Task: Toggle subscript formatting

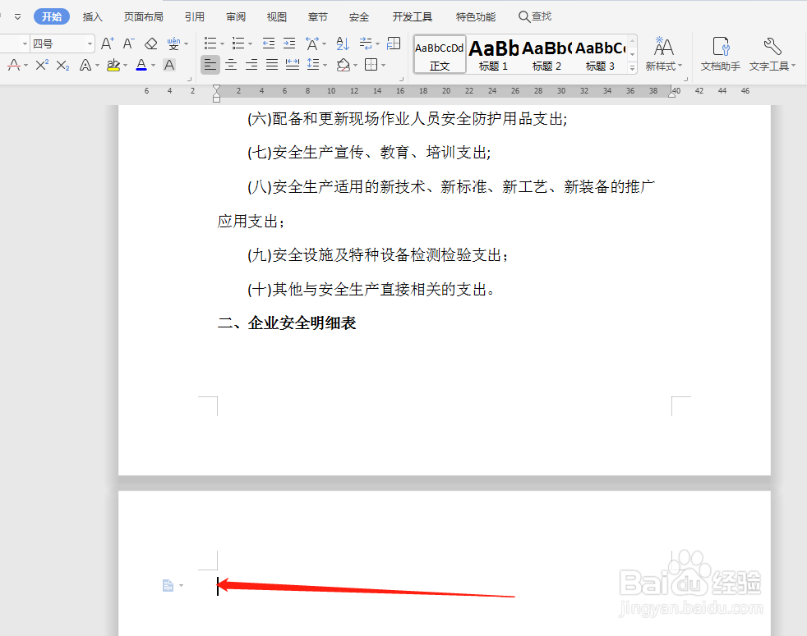Action: coord(62,66)
